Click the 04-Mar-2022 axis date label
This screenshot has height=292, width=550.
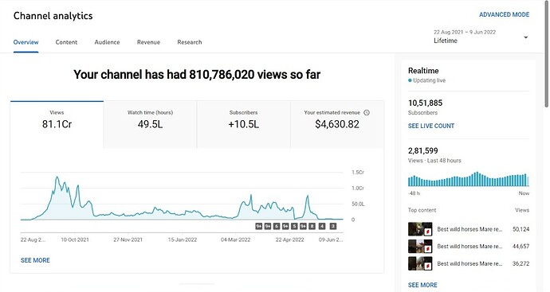coord(235,239)
